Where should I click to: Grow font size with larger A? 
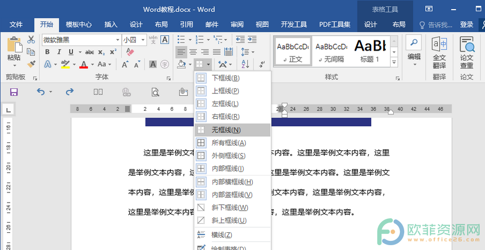[x=125, y=64]
